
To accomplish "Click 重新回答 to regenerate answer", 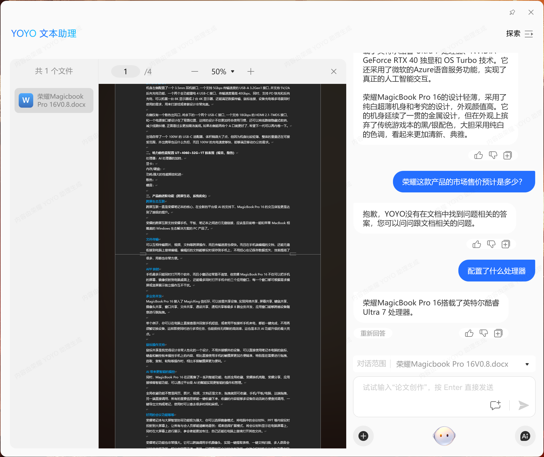I will [x=373, y=333].
